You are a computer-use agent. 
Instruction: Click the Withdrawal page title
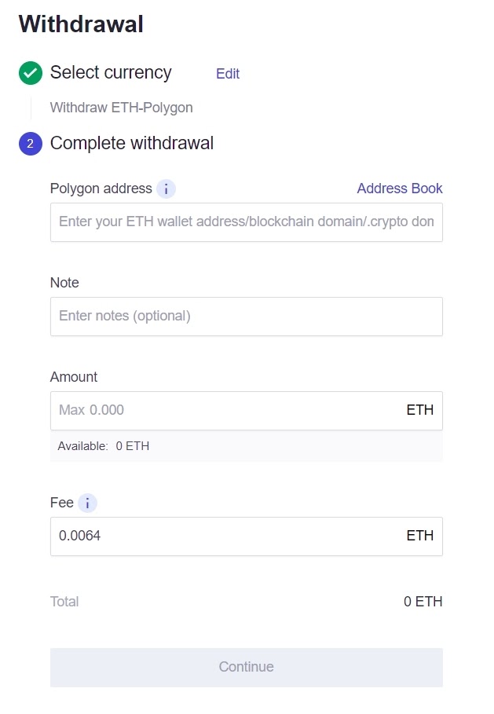(81, 24)
